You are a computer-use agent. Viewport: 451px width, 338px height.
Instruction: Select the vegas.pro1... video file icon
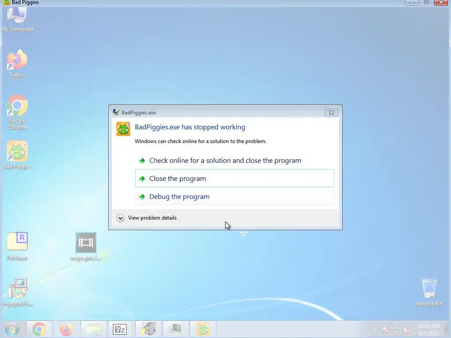[86, 246]
